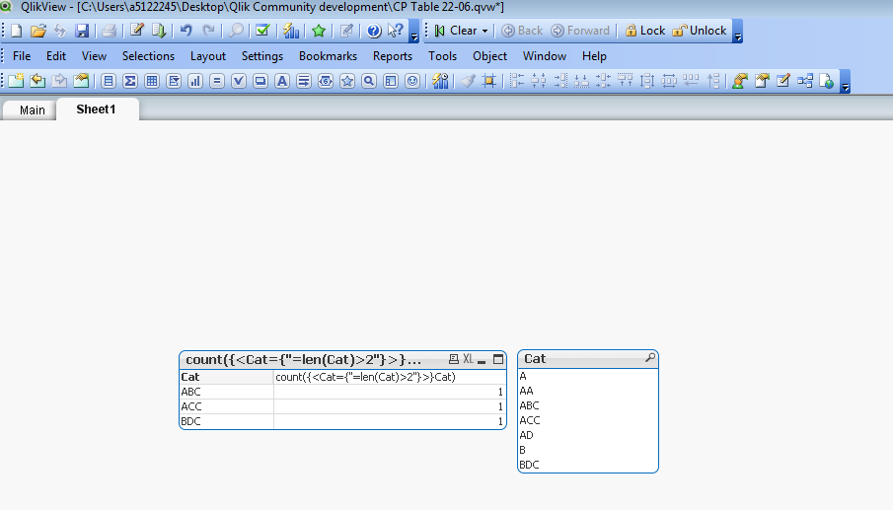Lock current selections
The image size is (893, 510).
(x=645, y=31)
